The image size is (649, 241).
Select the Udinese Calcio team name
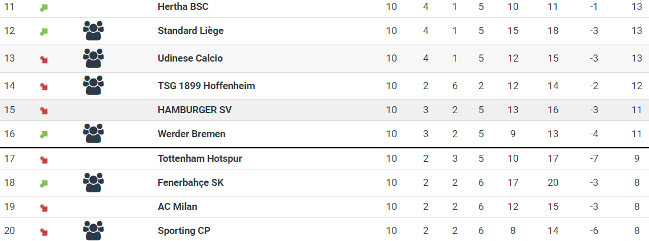(x=190, y=58)
